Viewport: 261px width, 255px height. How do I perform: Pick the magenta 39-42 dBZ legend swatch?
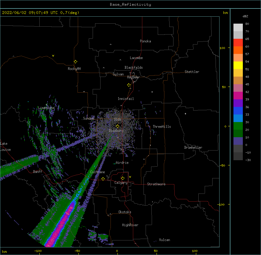click(x=238, y=95)
